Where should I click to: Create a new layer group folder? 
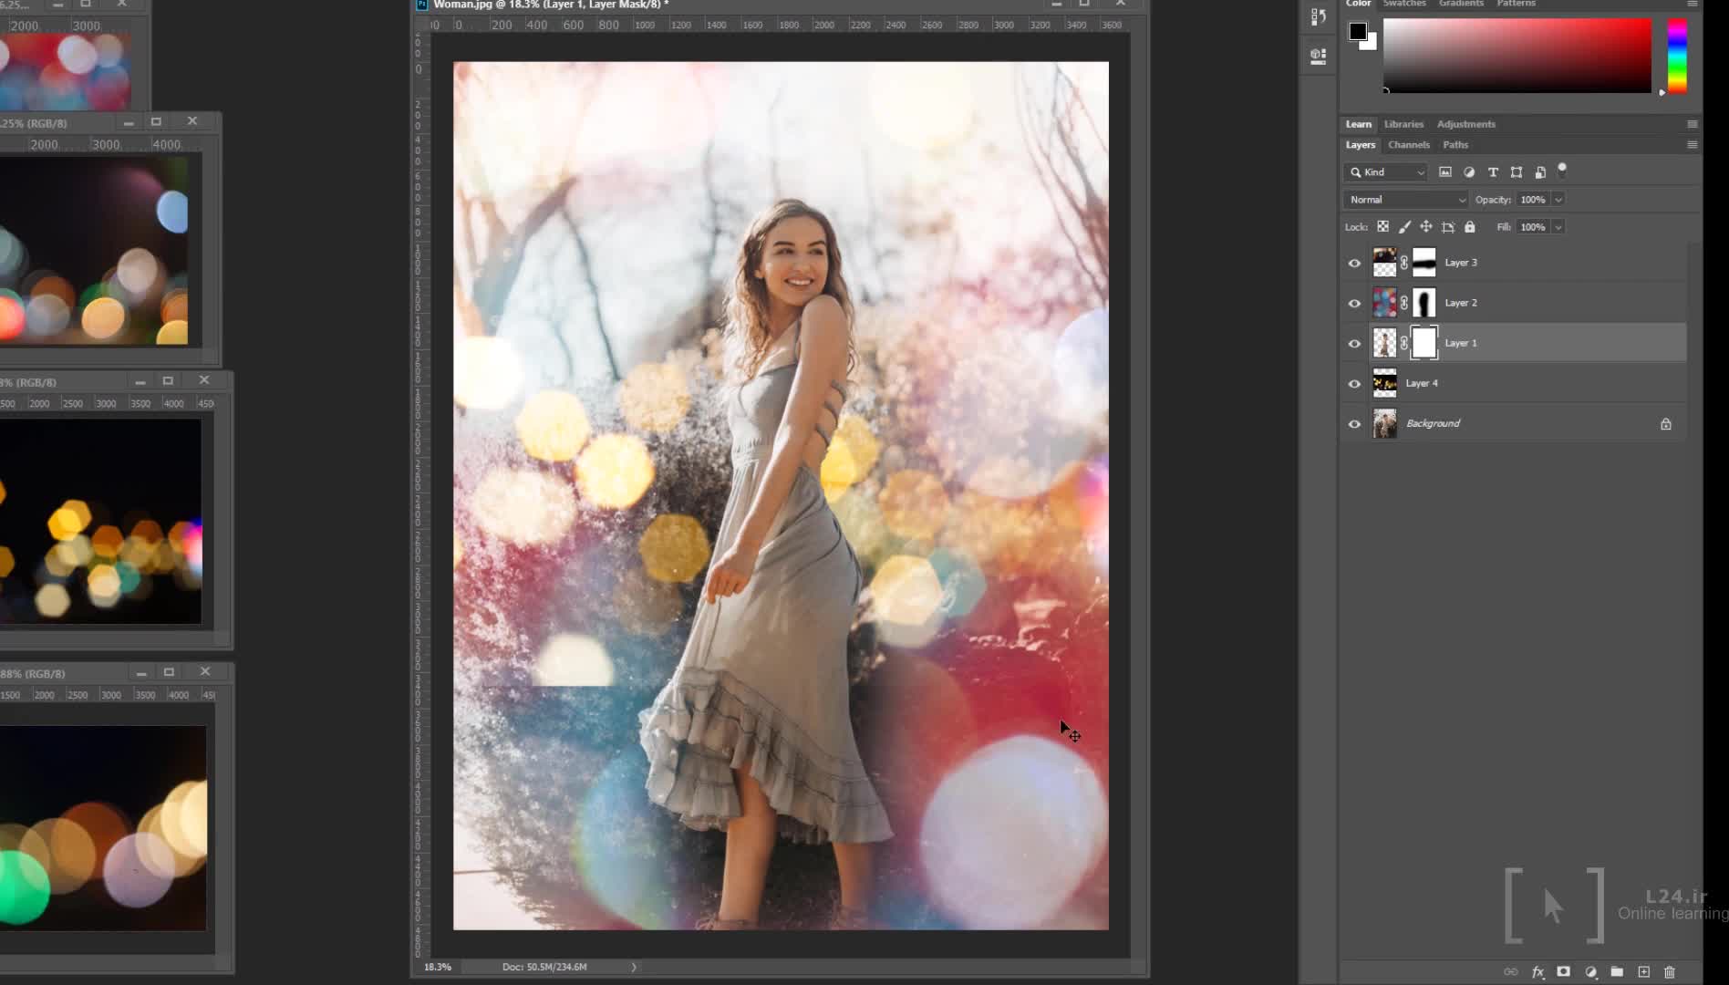1617,972
